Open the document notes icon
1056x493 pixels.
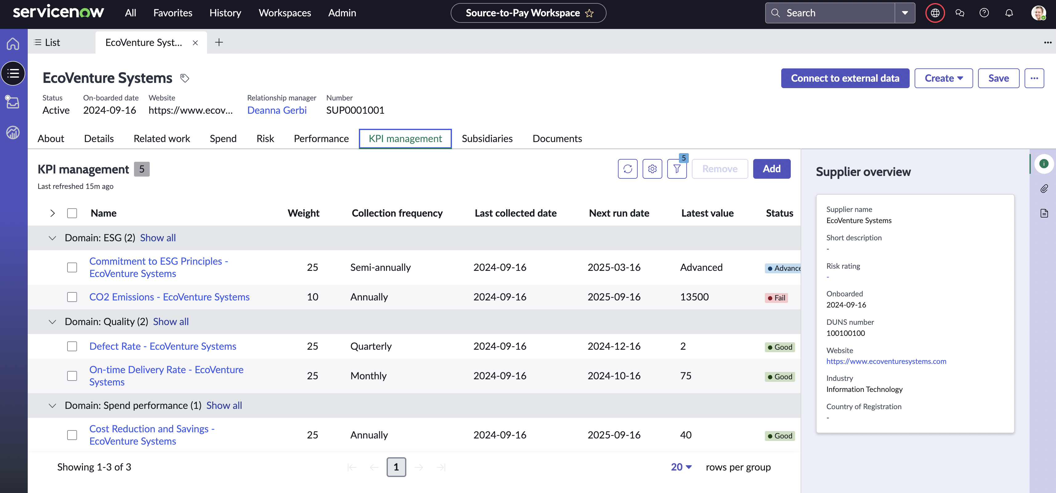(x=1044, y=213)
